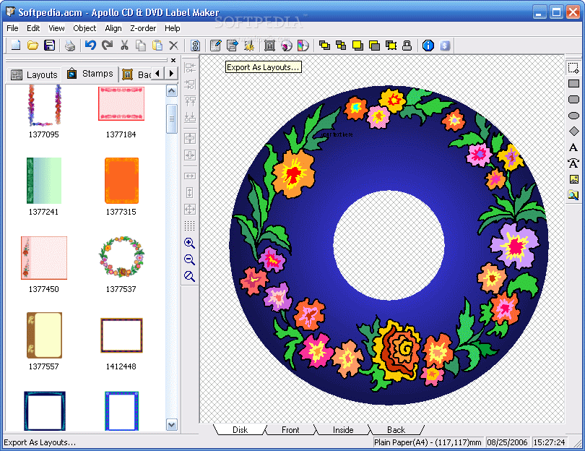Click the Export As Layouts button

(x=263, y=66)
